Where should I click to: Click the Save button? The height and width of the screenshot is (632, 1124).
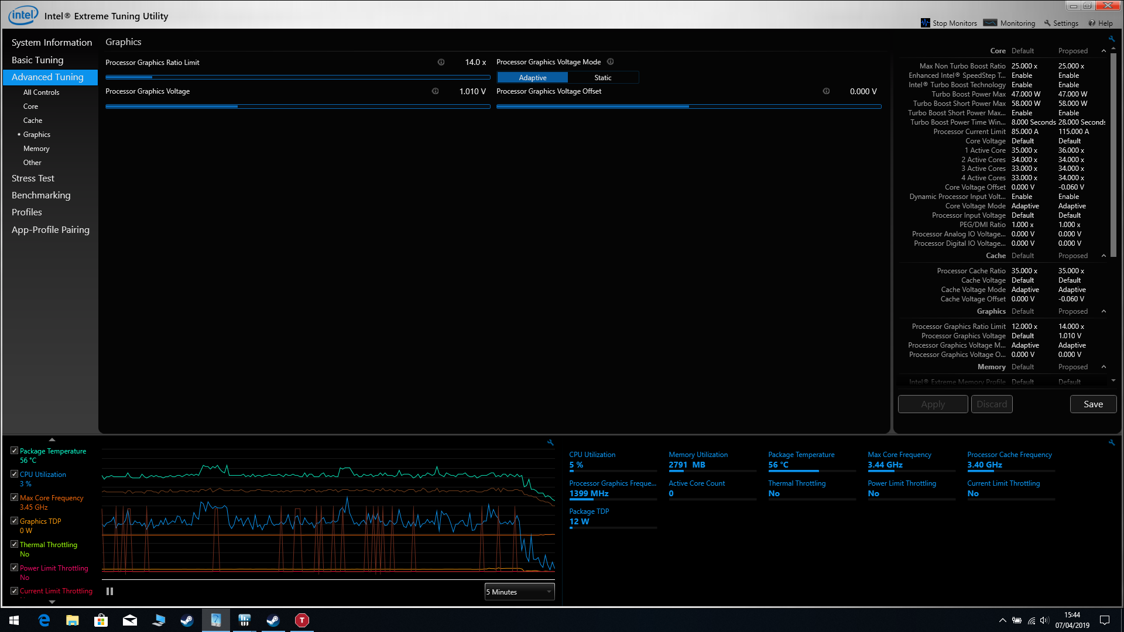pos(1092,404)
